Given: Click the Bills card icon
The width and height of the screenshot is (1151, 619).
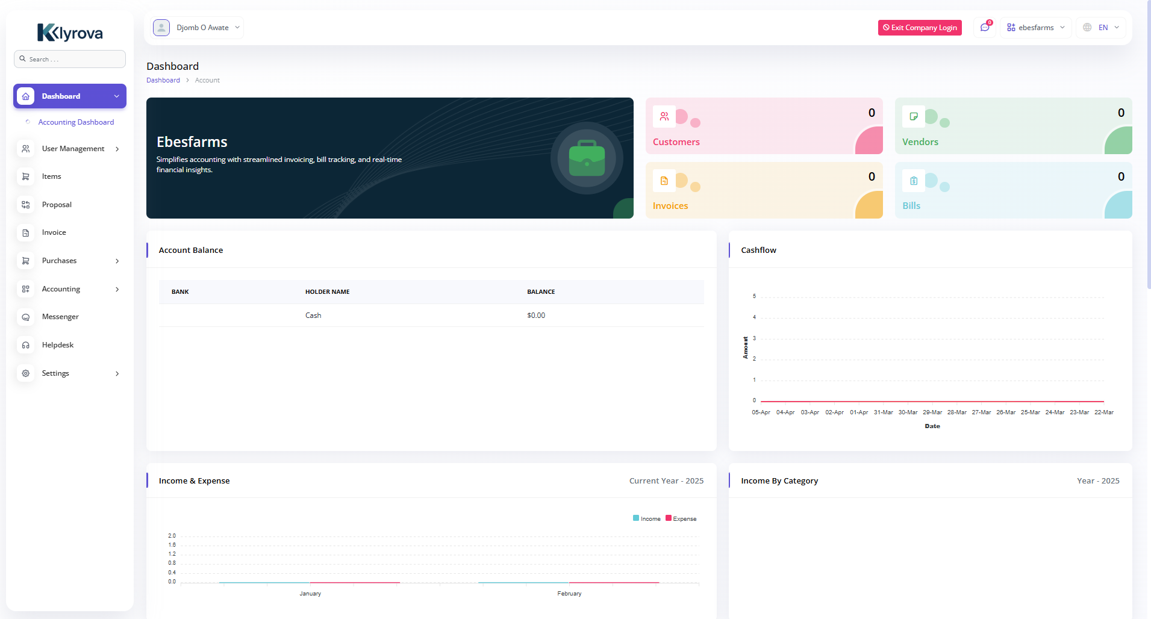Looking at the screenshot, I should [x=914, y=181].
